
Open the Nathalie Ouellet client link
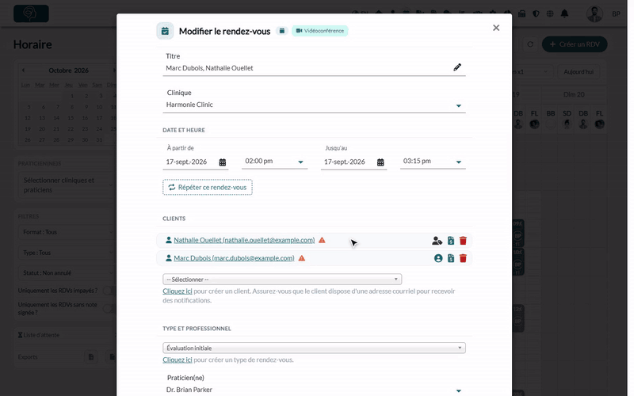(x=244, y=240)
